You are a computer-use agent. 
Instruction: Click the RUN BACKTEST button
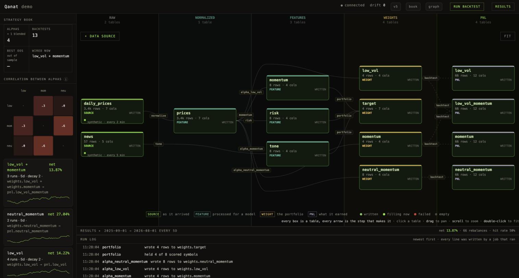coord(467,7)
